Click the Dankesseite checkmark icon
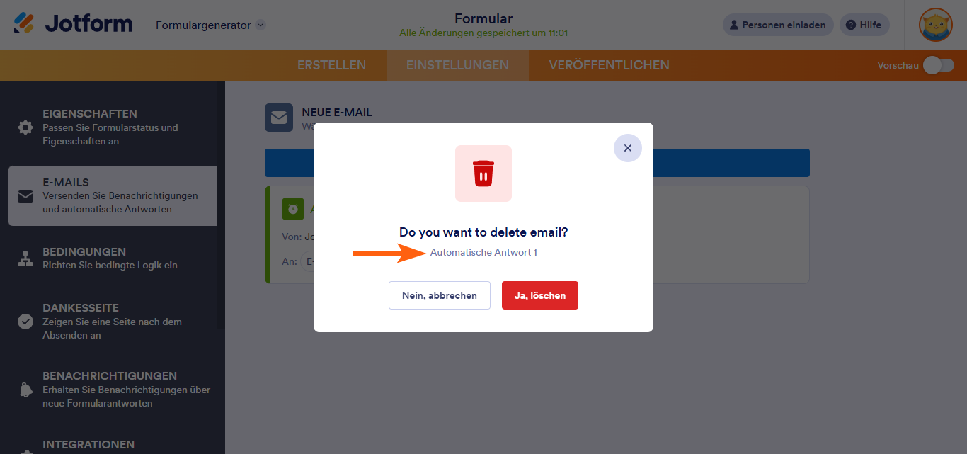Image resolution: width=967 pixels, height=454 pixels. [25, 322]
